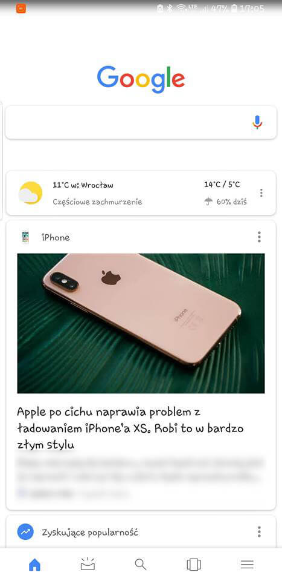
Task: Open the Home tab in bottom bar
Action: point(34,565)
